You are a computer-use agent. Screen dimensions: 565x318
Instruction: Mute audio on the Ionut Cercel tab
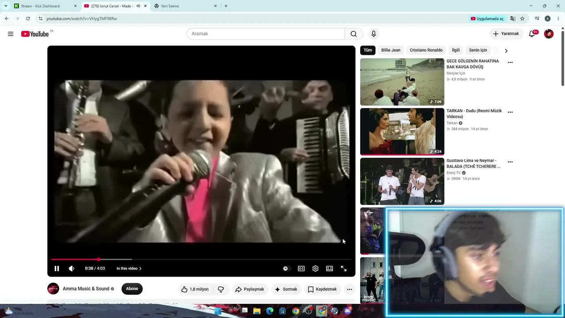tap(139, 6)
